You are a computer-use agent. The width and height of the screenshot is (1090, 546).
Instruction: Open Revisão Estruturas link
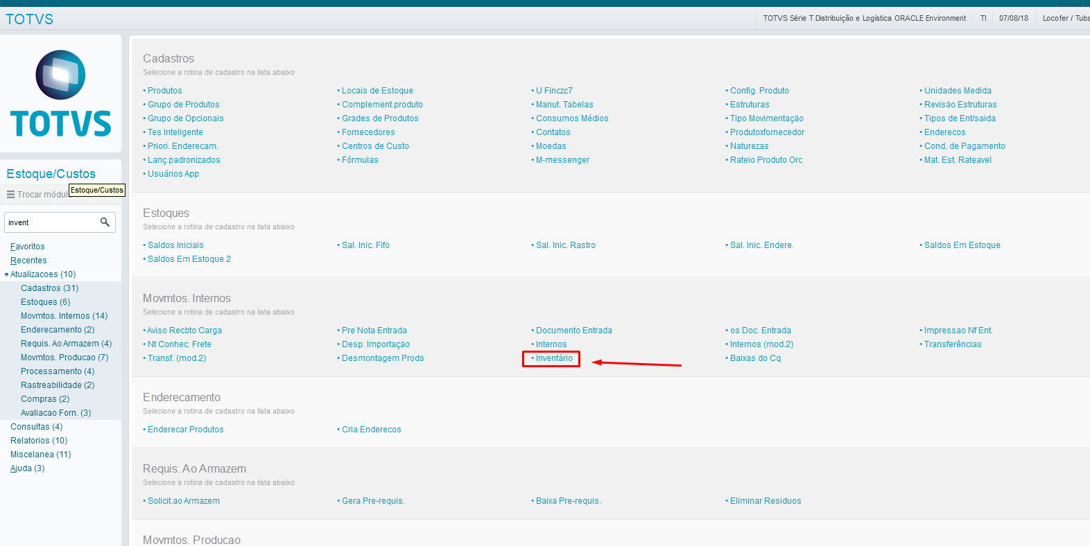coord(960,105)
